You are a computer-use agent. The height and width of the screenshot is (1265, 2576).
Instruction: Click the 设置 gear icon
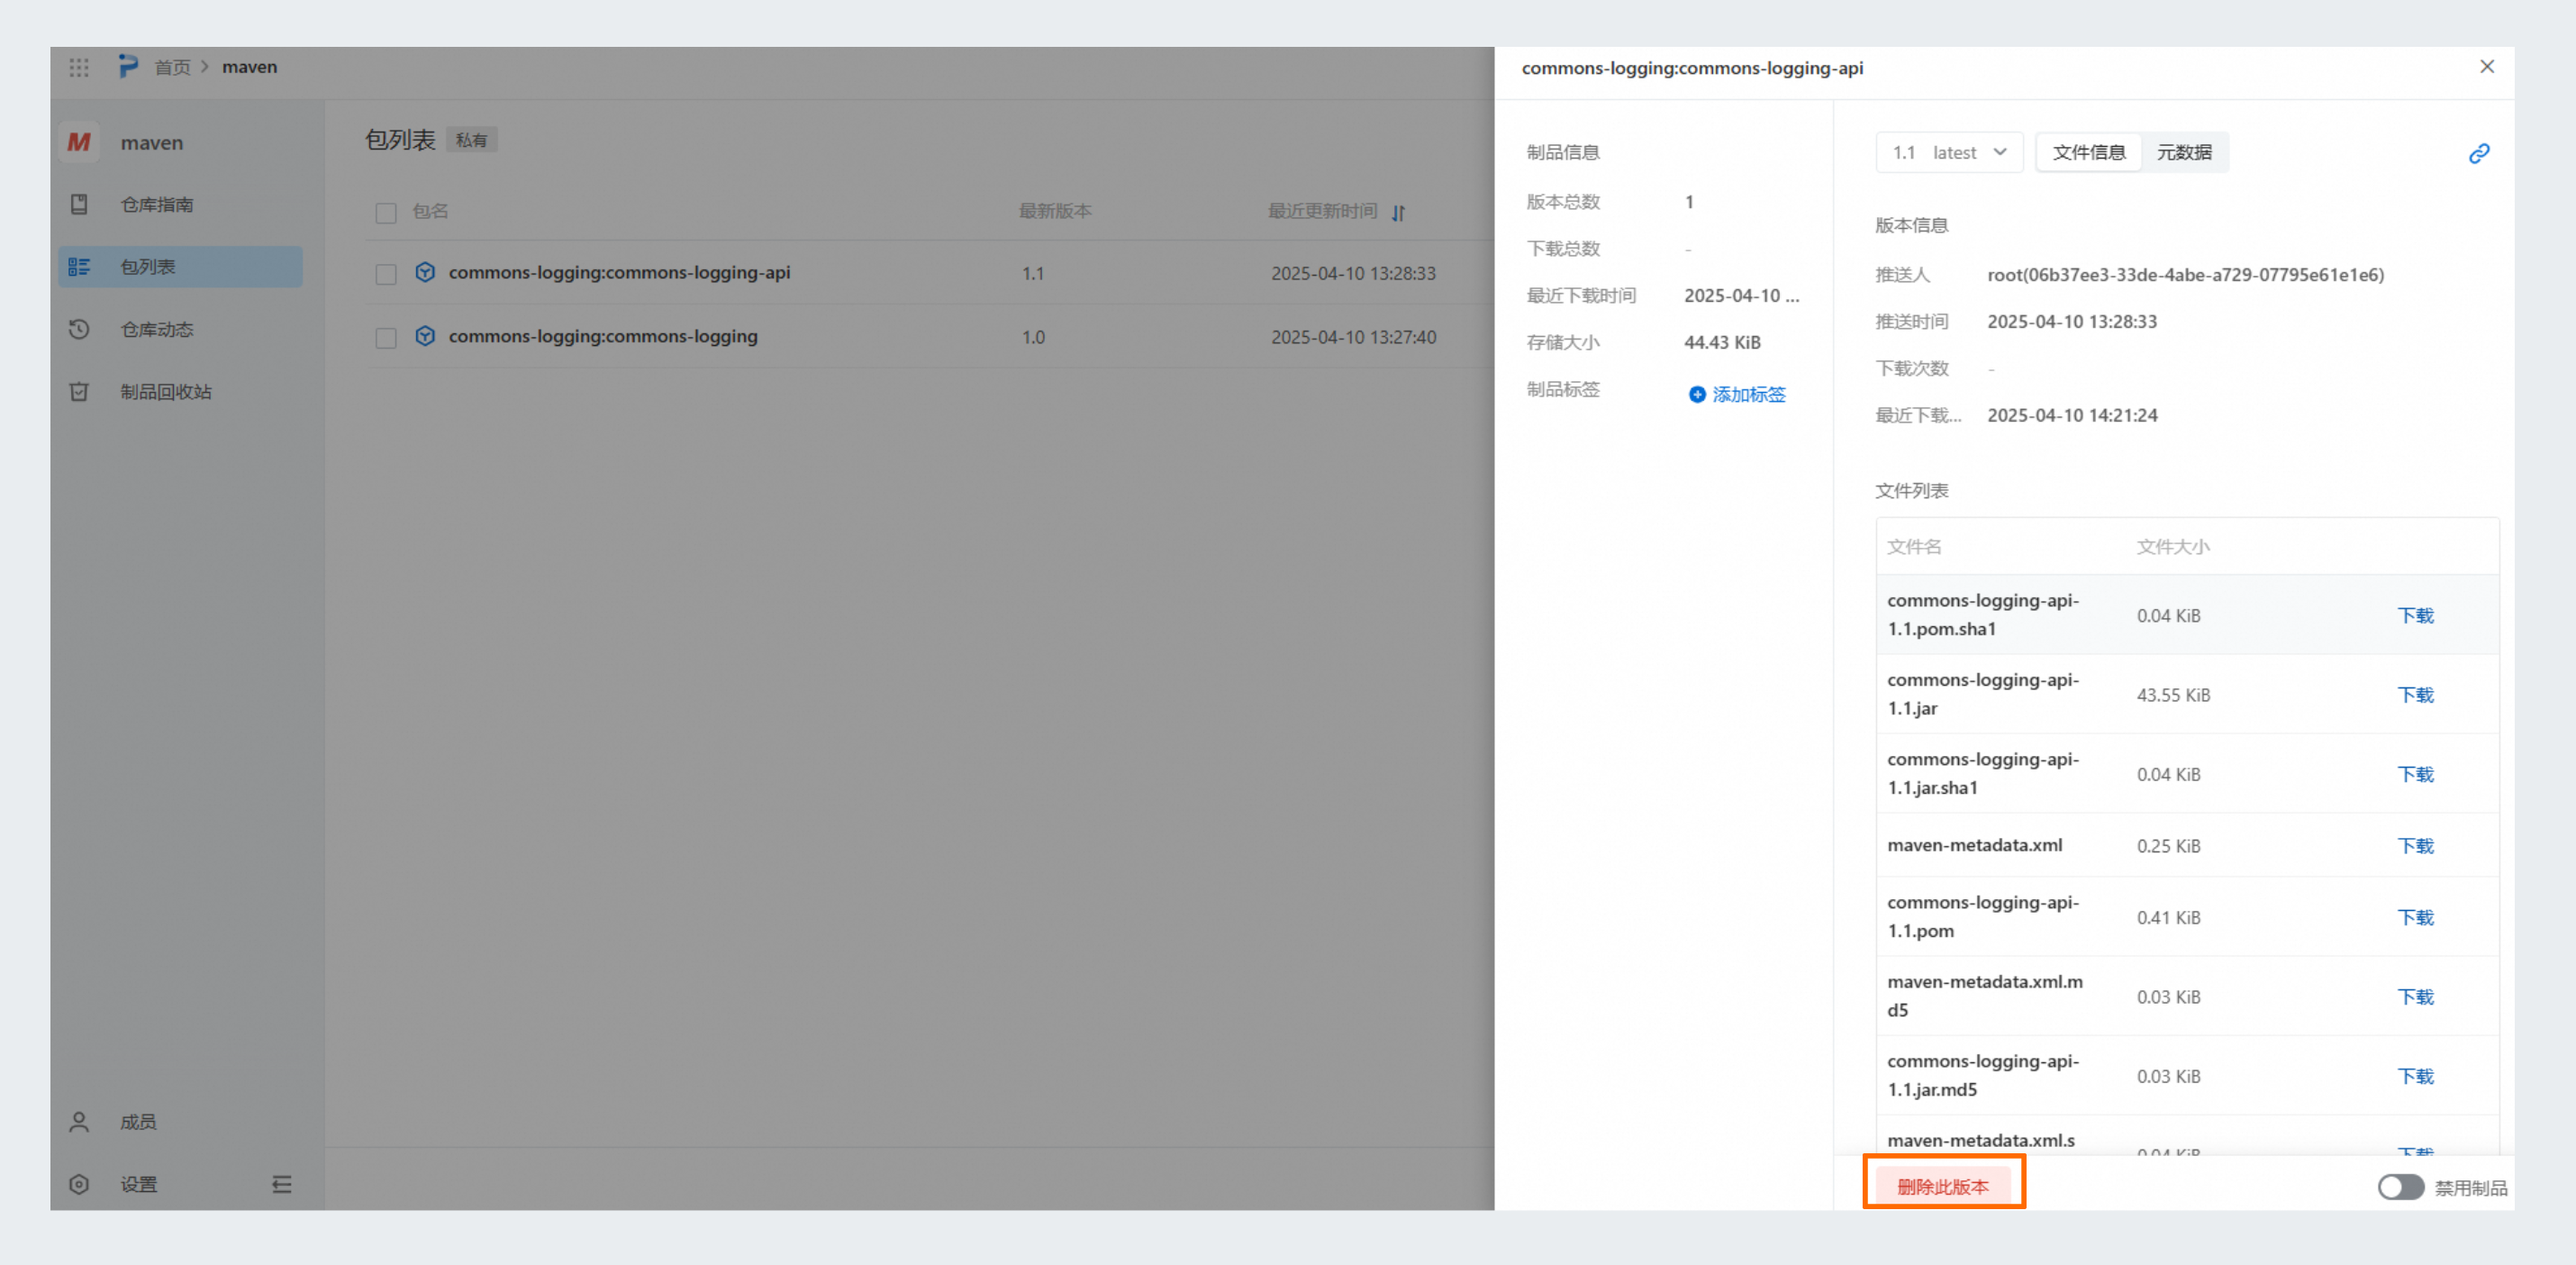coord(79,1184)
